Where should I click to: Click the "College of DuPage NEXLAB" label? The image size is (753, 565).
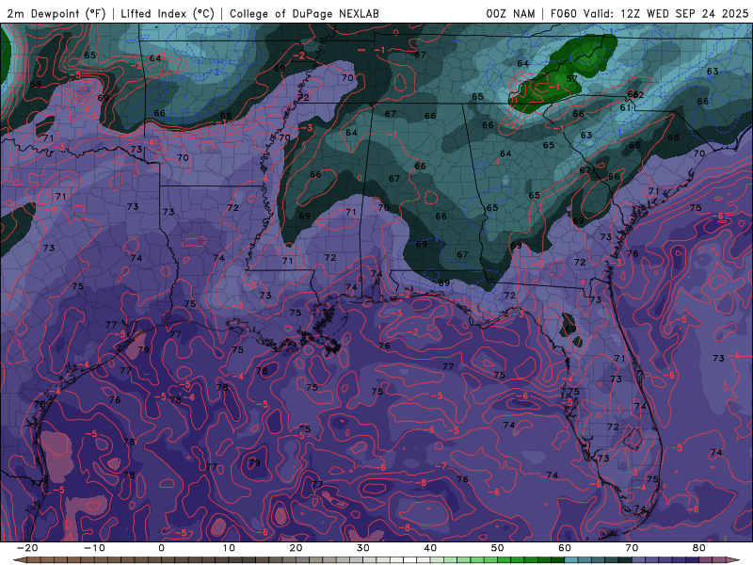coord(304,13)
